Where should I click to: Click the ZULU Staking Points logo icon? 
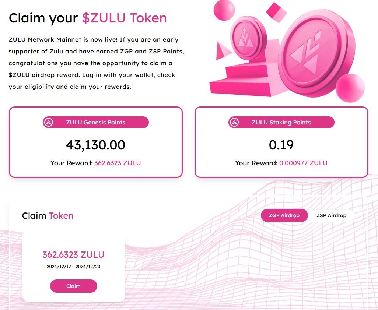(x=234, y=123)
